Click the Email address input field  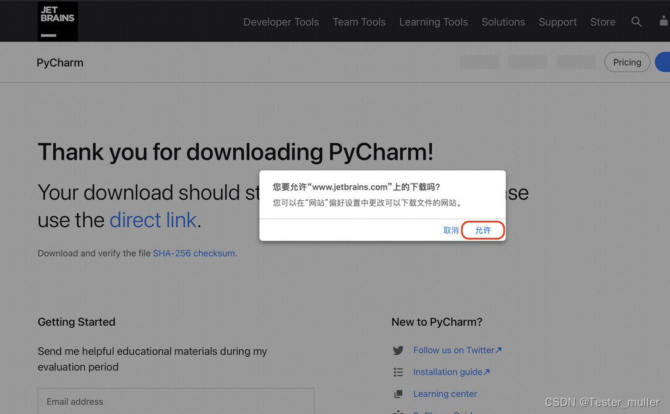click(x=176, y=401)
